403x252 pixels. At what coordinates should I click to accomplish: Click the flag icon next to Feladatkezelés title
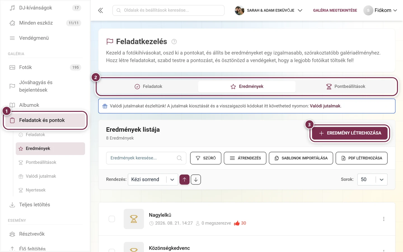coord(110,42)
